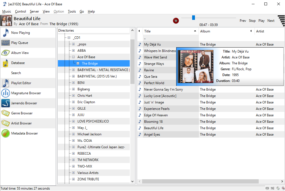Click the Stop playback button
The width and height of the screenshot is (285, 191).
pos(252,21)
